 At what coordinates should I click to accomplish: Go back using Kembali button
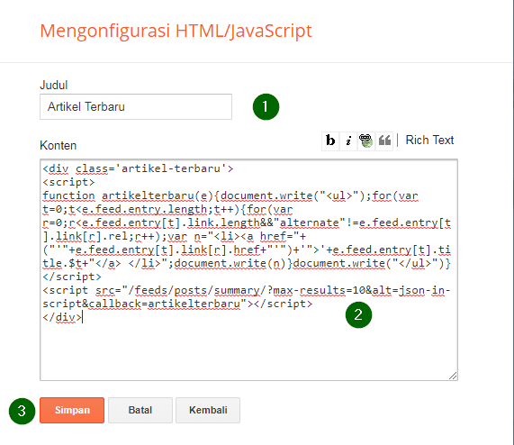[x=208, y=410]
